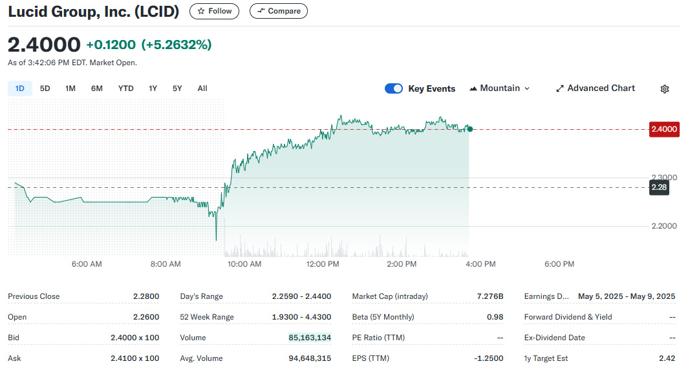Click the +0.1200 price change value

pyautogui.click(x=111, y=45)
